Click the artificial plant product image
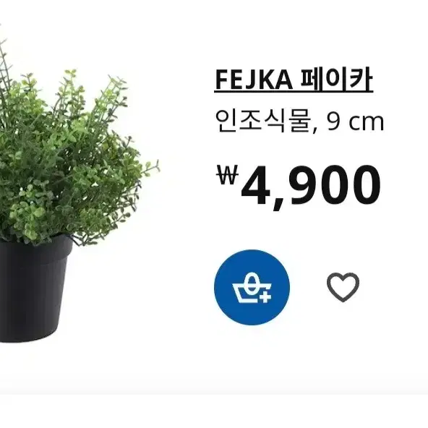This screenshot has width=428, height=428. pyautogui.click(x=79, y=191)
